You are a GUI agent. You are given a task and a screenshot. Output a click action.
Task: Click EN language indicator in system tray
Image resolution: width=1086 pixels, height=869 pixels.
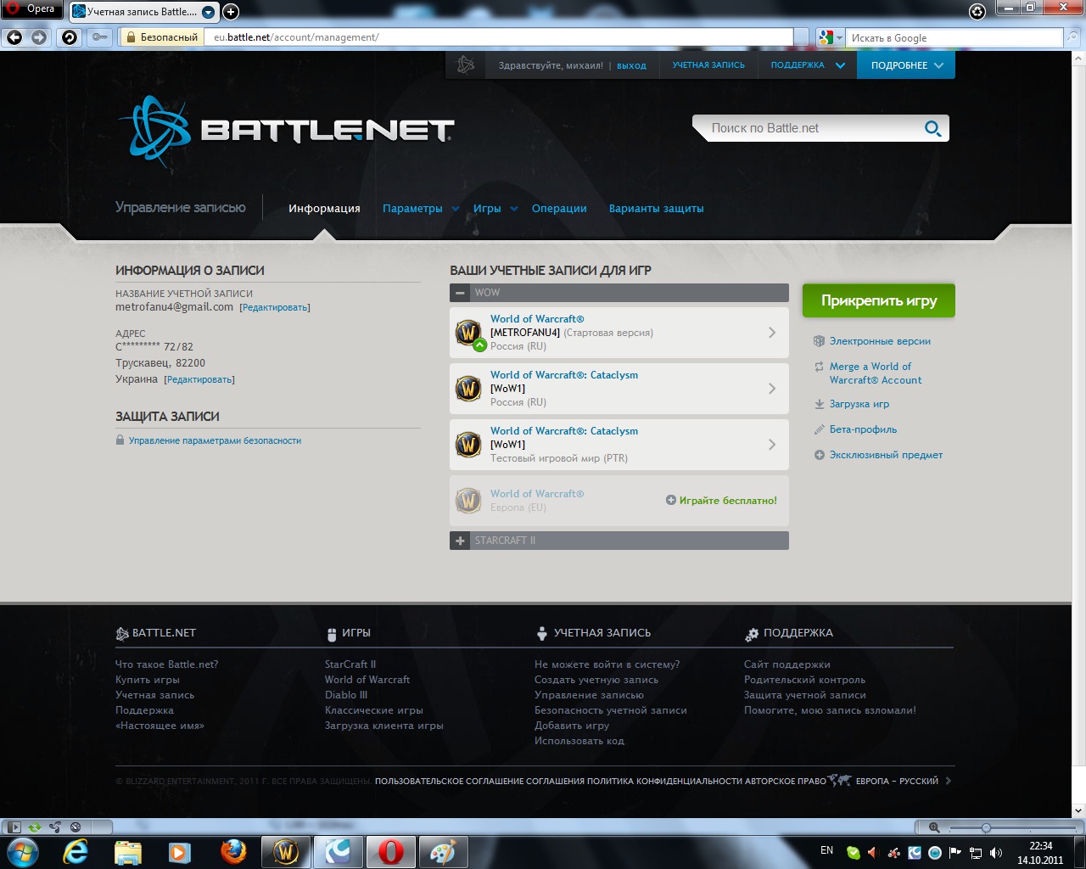pyautogui.click(x=826, y=850)
